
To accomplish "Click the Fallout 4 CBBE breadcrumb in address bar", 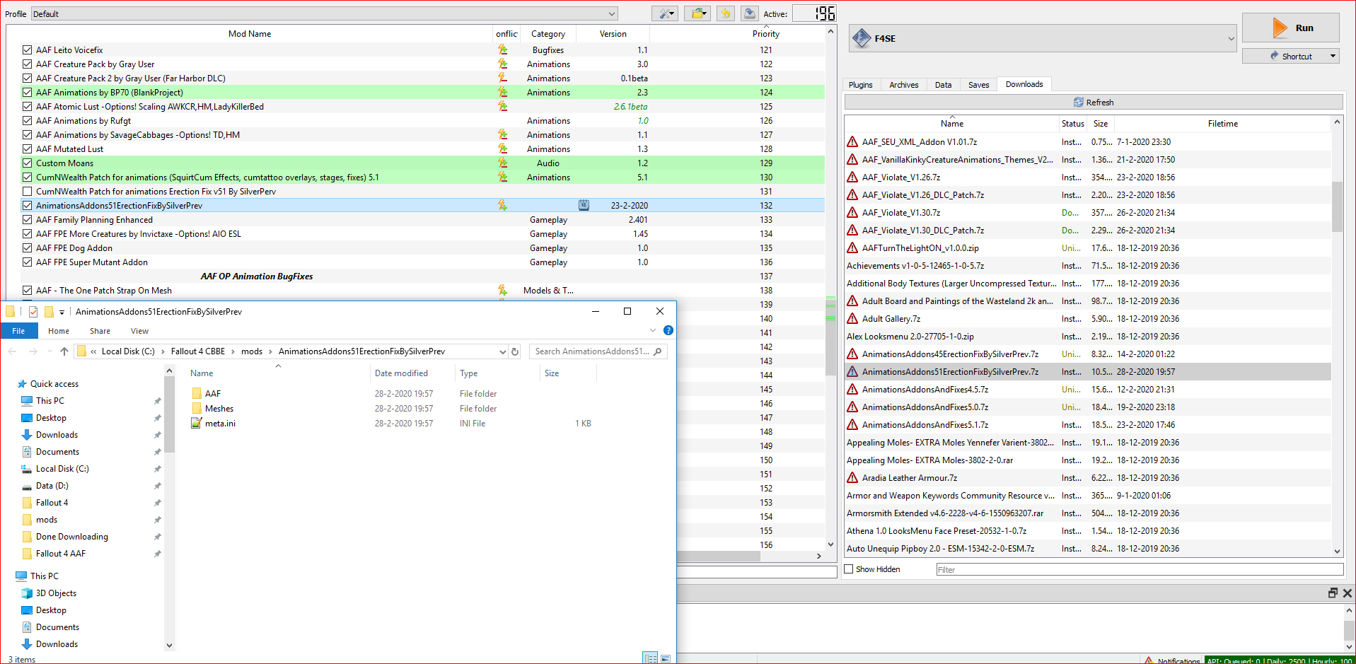I will 198,351.
